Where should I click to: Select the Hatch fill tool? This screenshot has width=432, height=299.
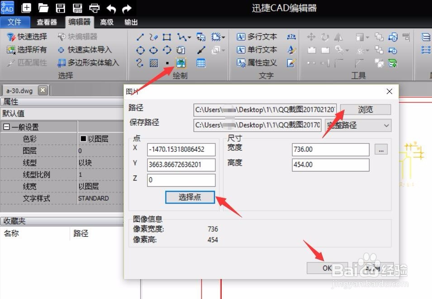154,63
